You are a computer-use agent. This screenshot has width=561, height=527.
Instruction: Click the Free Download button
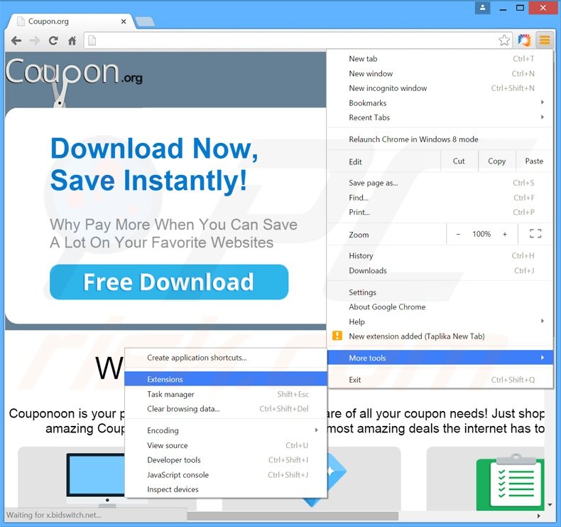click(169, 282)
